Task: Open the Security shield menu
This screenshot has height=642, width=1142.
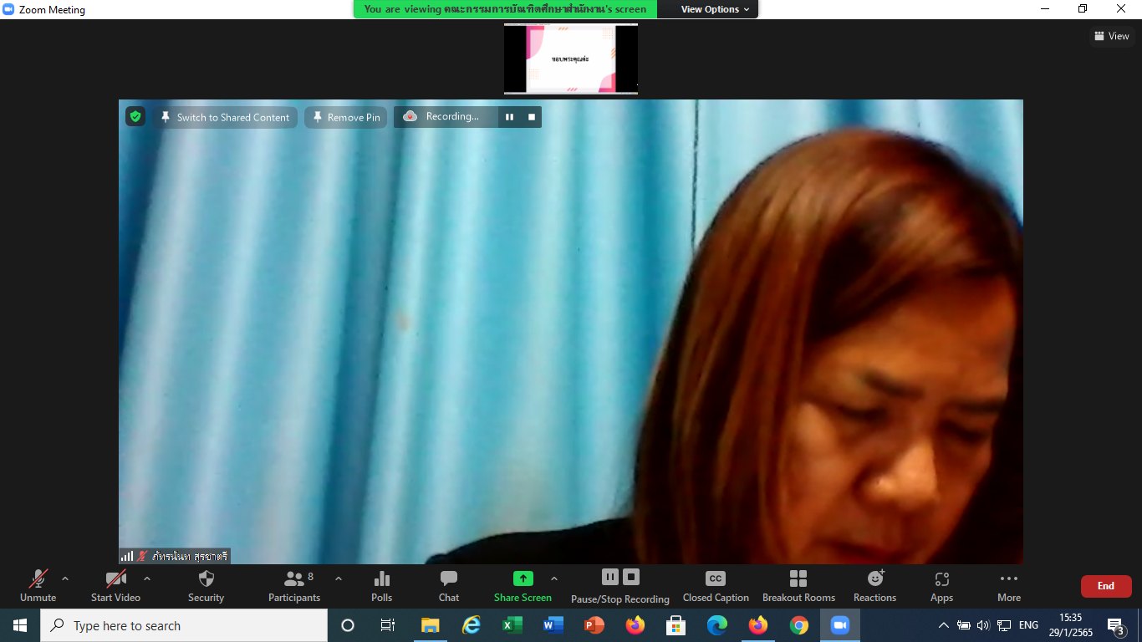Action: click(x=206, y=586)
